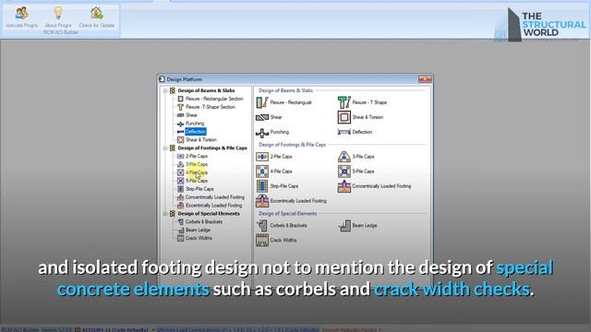The image size is (591, 332).
Task: Click the Activate Program toolbar button
Action: coord(21,18)
